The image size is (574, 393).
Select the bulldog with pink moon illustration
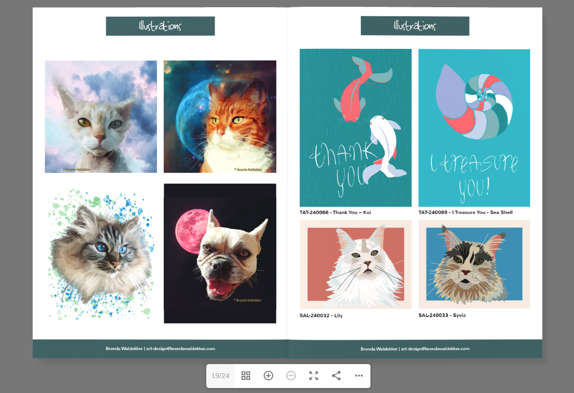pos(220,253)
